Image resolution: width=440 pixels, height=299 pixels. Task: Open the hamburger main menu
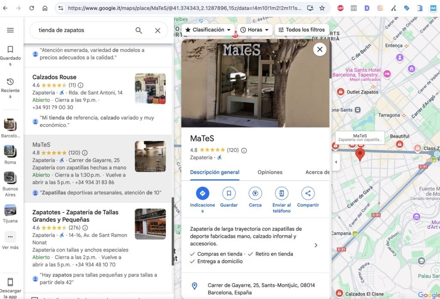point(10,30)
